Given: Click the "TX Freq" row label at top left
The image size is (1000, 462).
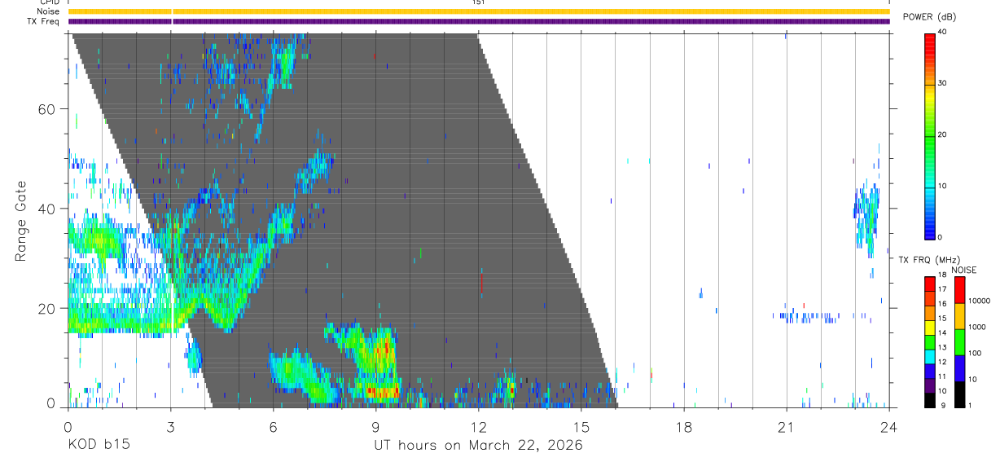Looking at the screenshot, I should (42, 21).
